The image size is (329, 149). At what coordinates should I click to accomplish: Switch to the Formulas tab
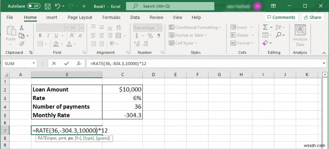coord(111,17)
